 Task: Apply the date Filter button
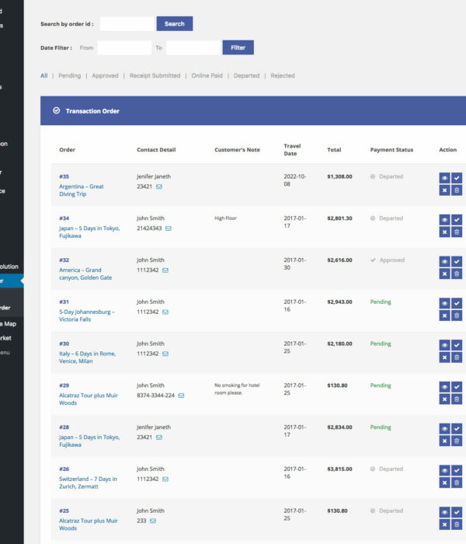[x=238, y=48]
